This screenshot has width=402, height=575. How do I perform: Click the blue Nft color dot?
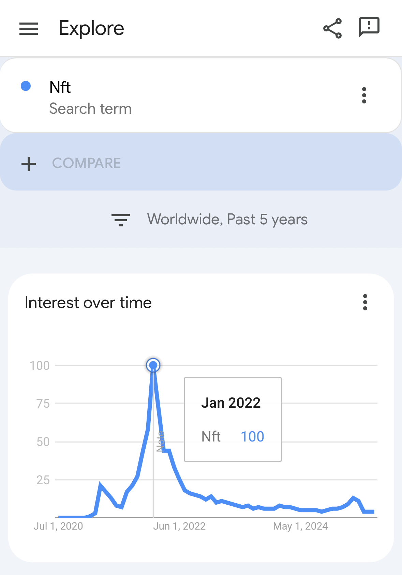coord(26,86)
